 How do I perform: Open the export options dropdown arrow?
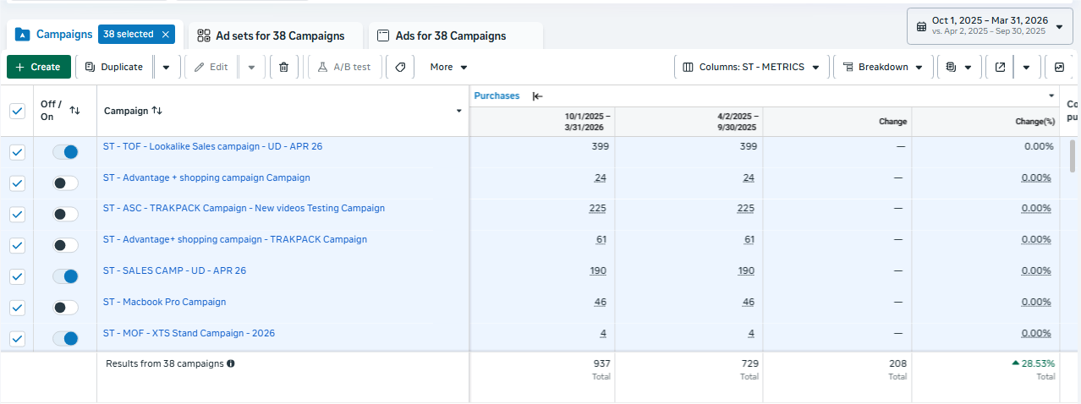point(1026,67)
